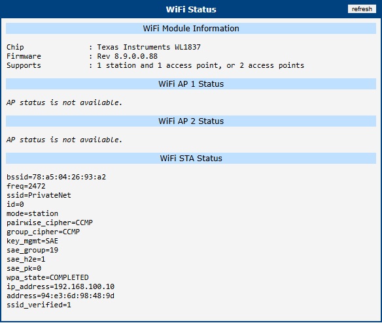This screenshot has height=323, width=382.
Task: Click the id=0 line
Action: [15, 204]
